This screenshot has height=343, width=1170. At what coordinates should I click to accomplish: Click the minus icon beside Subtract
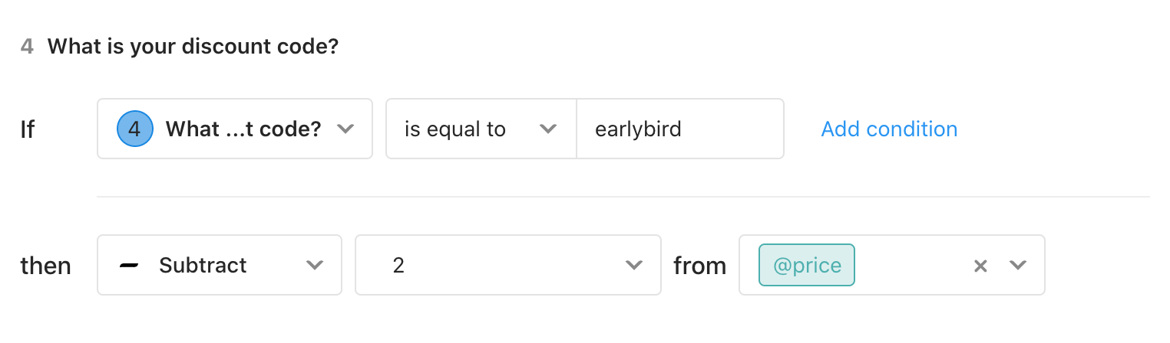pos(130,265)
